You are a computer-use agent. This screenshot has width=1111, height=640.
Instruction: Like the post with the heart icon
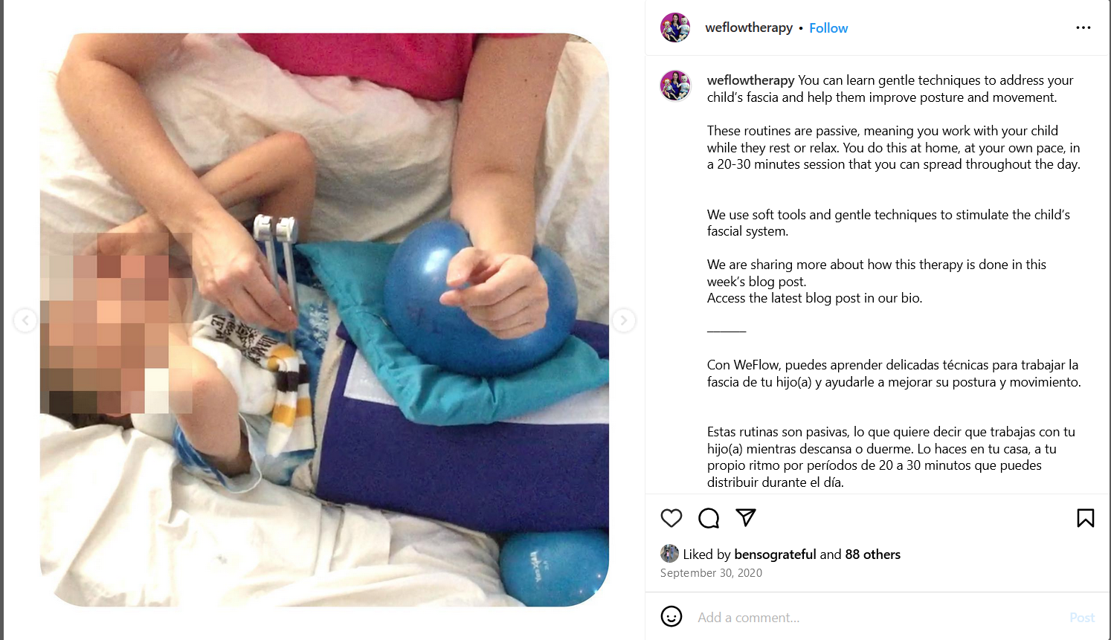672,518
